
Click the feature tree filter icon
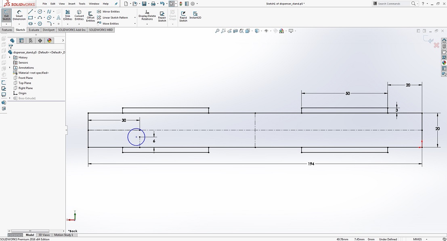pos(11,47)
